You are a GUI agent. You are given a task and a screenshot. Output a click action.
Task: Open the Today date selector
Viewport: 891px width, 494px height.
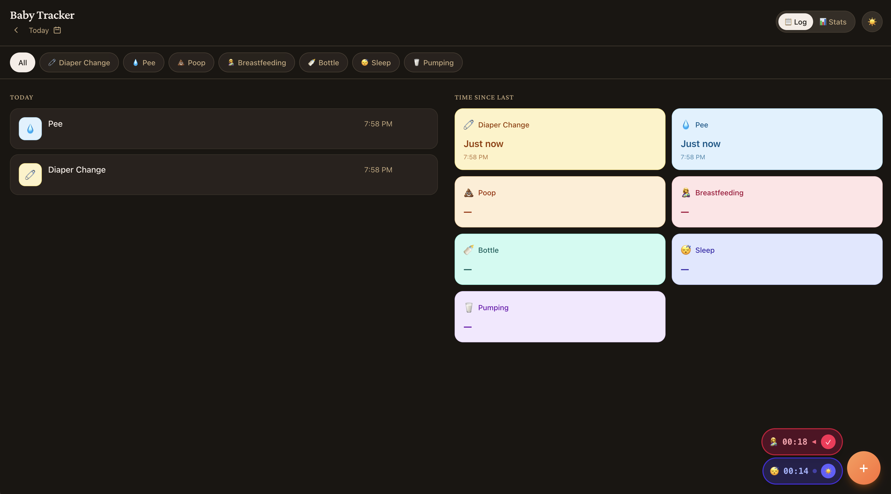(x=39, y=31)
